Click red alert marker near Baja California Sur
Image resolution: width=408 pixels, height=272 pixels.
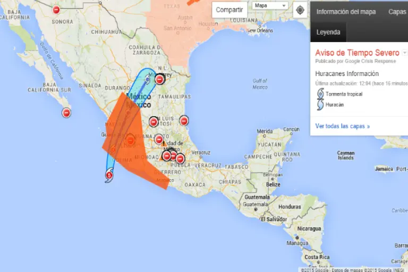click(x=66, y=113)
